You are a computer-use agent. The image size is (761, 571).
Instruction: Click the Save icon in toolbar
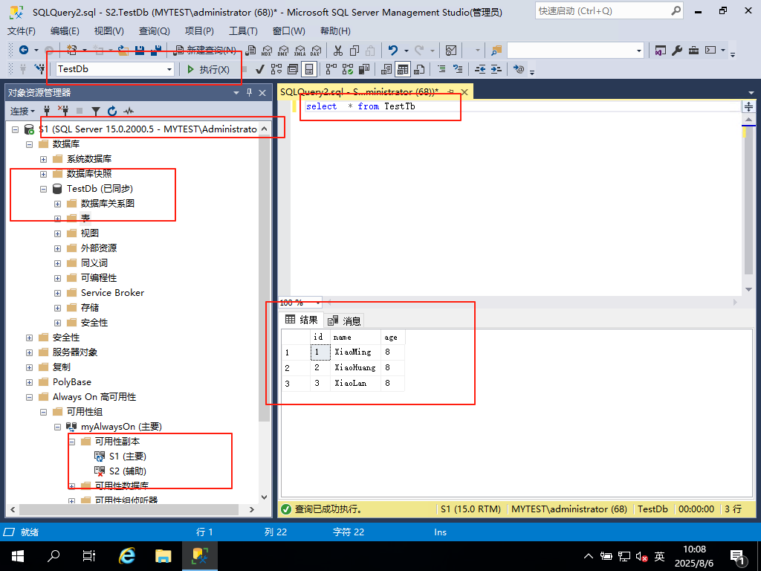click(x=140, y=50)
